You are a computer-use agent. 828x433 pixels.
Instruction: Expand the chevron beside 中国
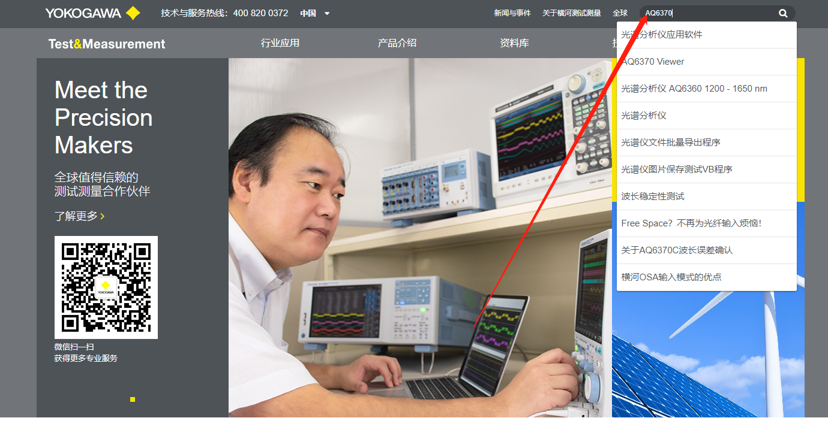tap(326, 13)
